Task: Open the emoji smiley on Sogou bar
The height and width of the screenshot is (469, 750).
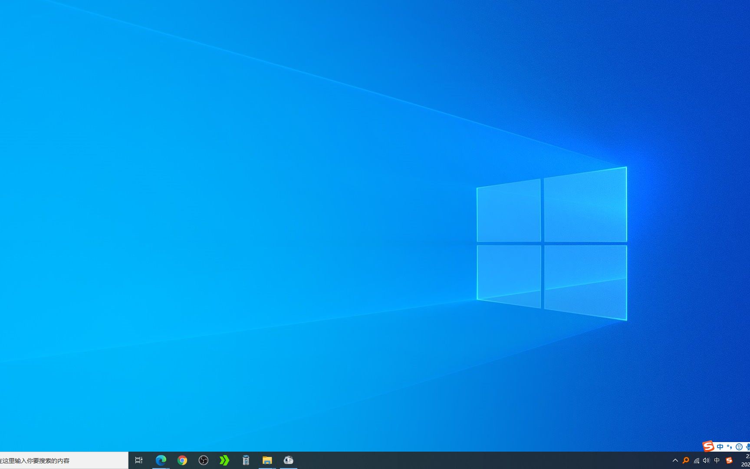Action: pyautogui.click(x=739, y=447)
